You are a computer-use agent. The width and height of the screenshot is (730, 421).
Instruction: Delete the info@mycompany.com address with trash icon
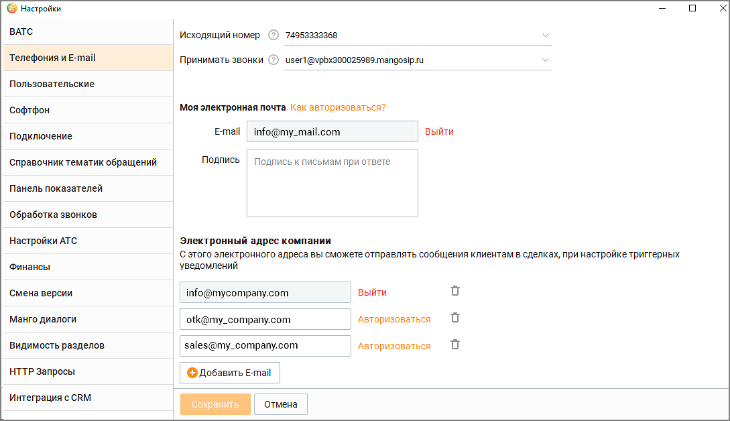tap(455, 291)
